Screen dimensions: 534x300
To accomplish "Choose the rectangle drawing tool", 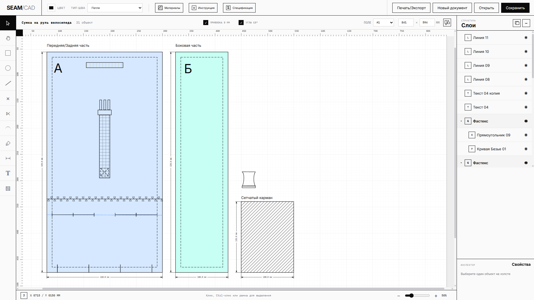I will (8, 53).
